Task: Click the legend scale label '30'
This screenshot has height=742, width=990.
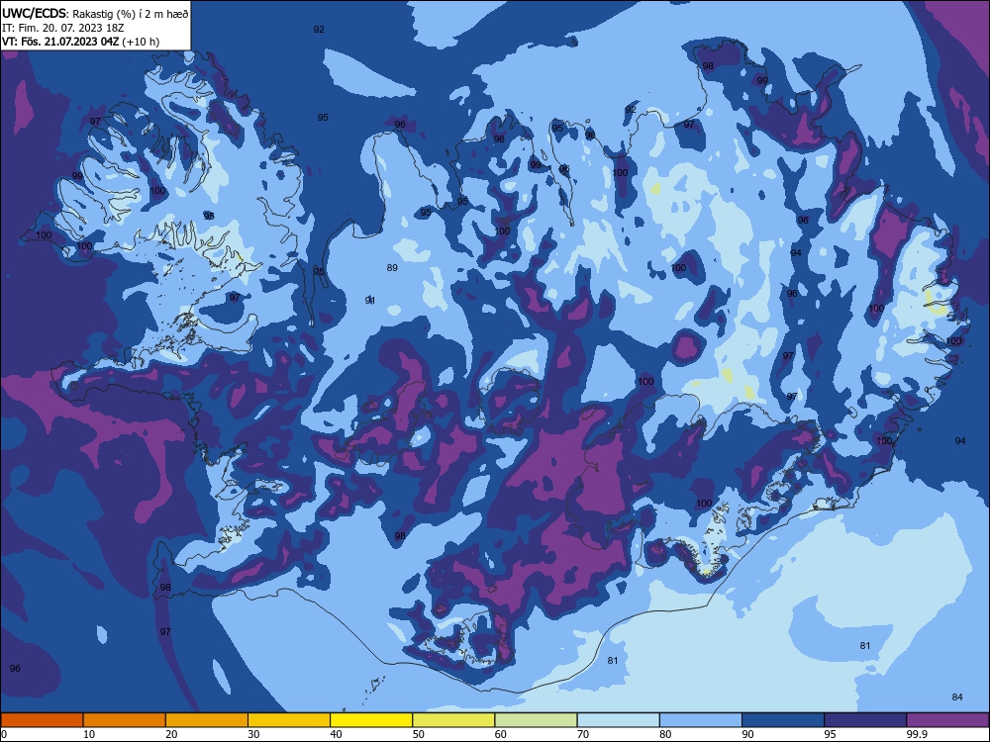Action: click(x=253, y=734)
